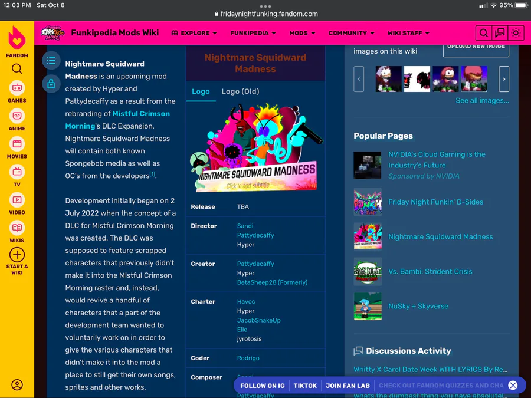Click the Start a Wiki plus icon
The image size is (531, 398).
click(x=17, y=255)
